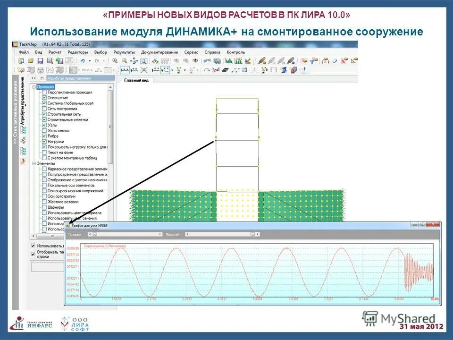
Task: Open the Файл menu
Action: coord(24,52)
